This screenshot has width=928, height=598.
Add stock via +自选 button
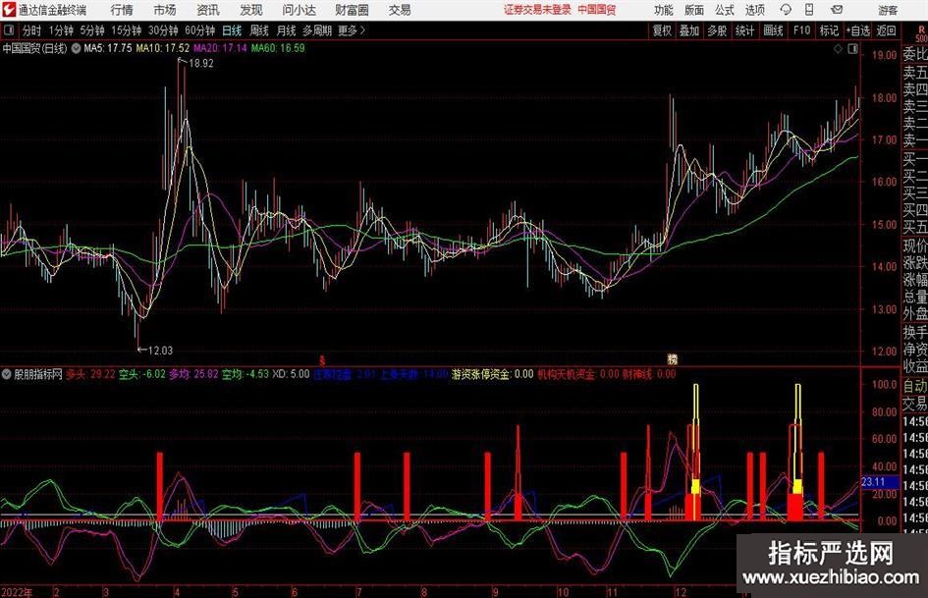[x=857, y=30]
